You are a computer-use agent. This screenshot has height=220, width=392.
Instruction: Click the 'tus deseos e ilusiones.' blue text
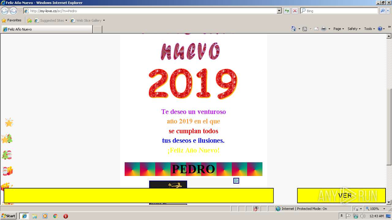click(x=193, y=141)
